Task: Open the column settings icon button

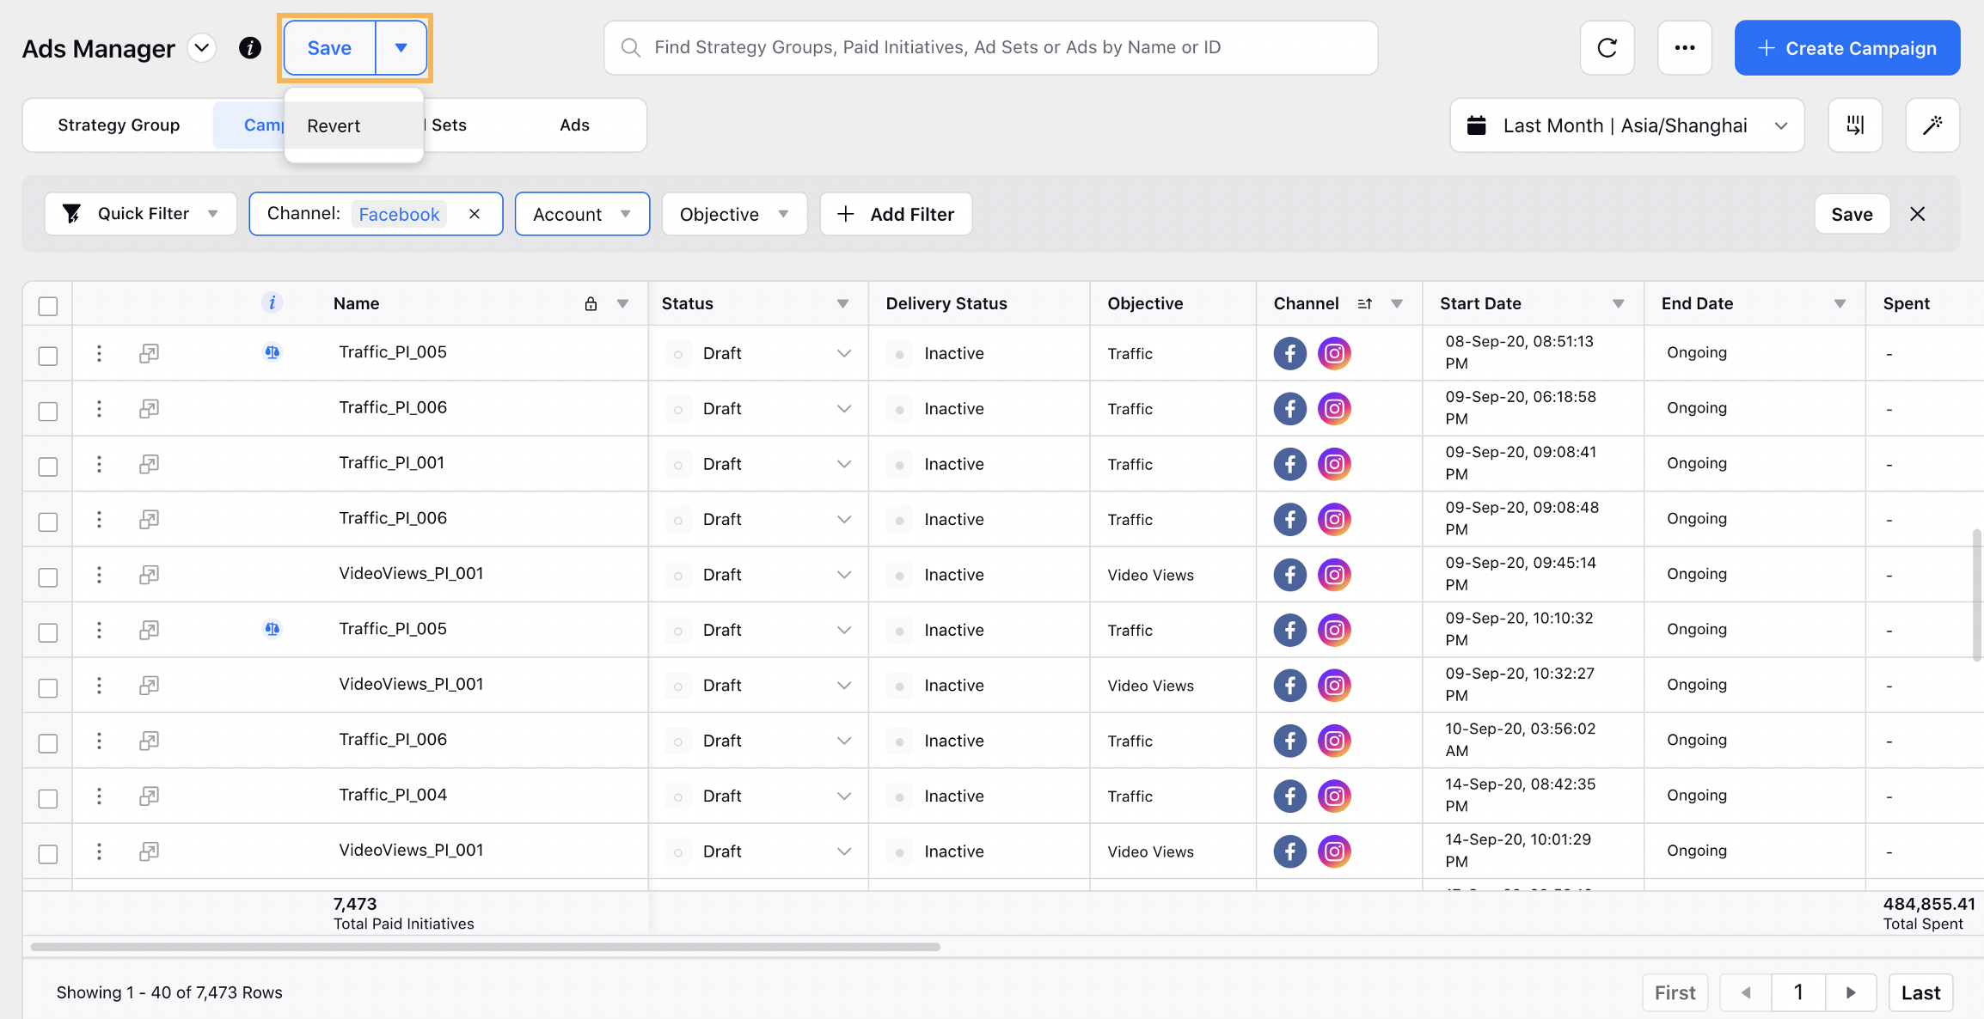Action: point(1855,125)
